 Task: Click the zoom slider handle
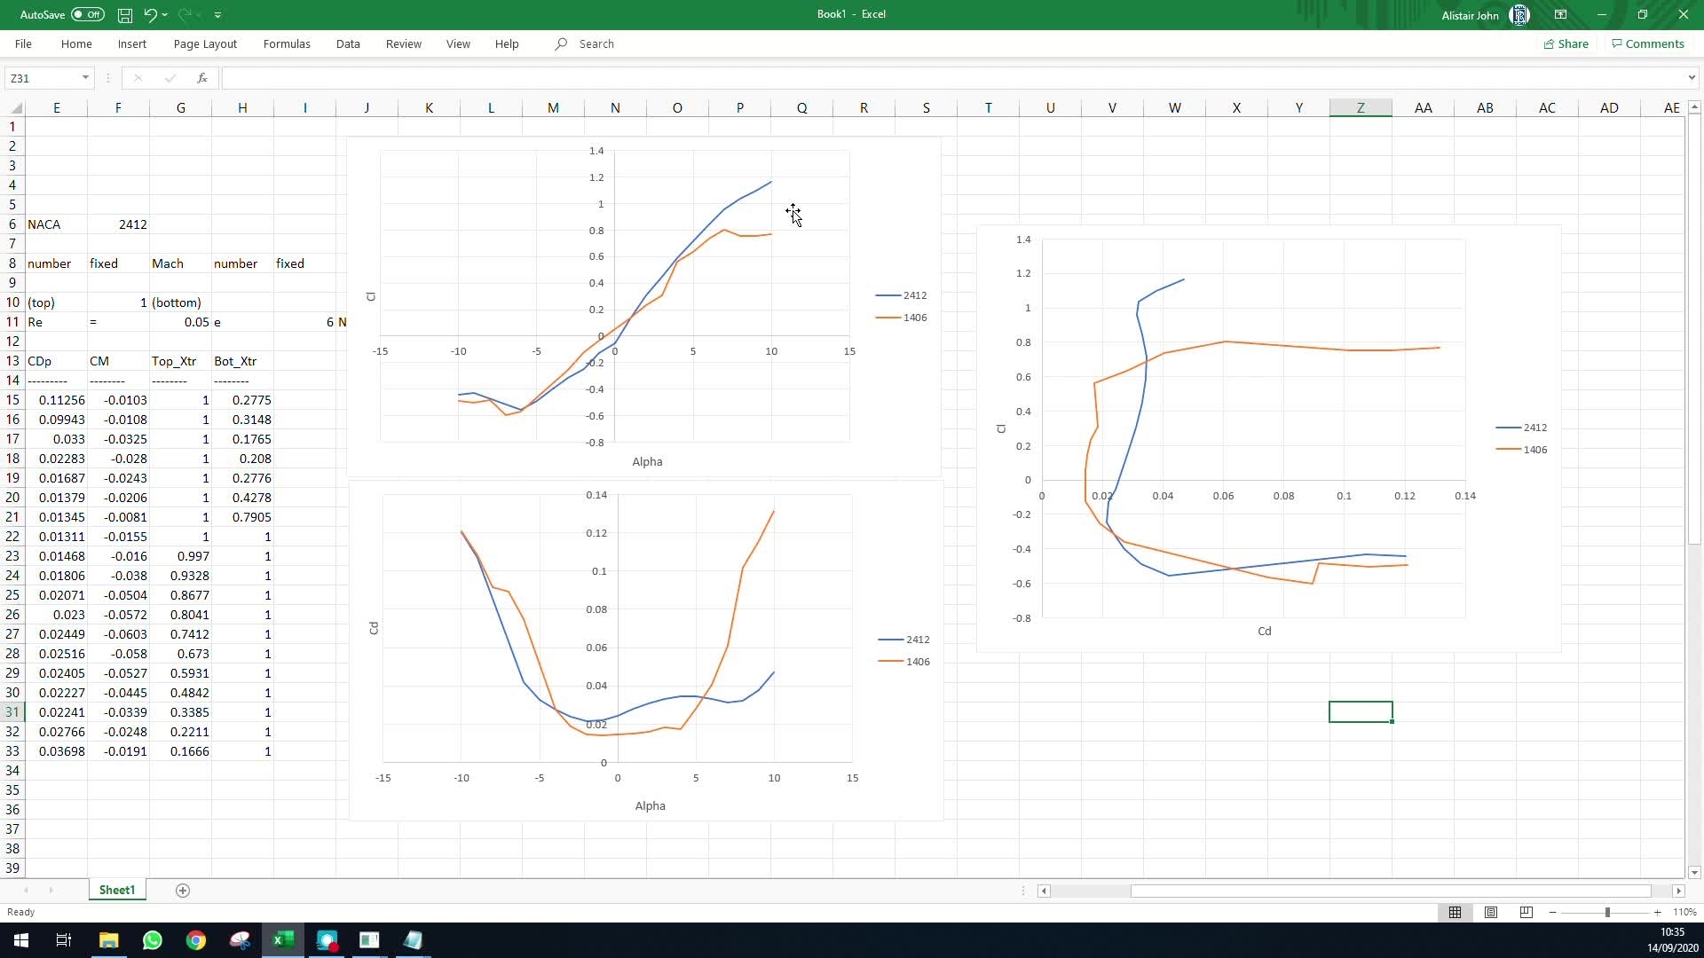1607,912
